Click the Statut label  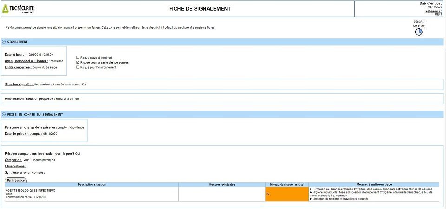point(419,21)
